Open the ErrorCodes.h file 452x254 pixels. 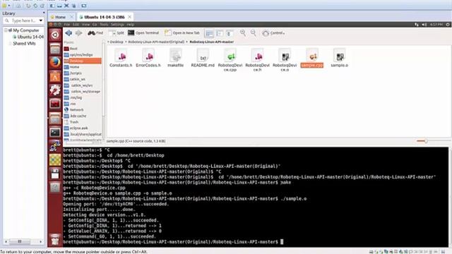pos(148,58)
